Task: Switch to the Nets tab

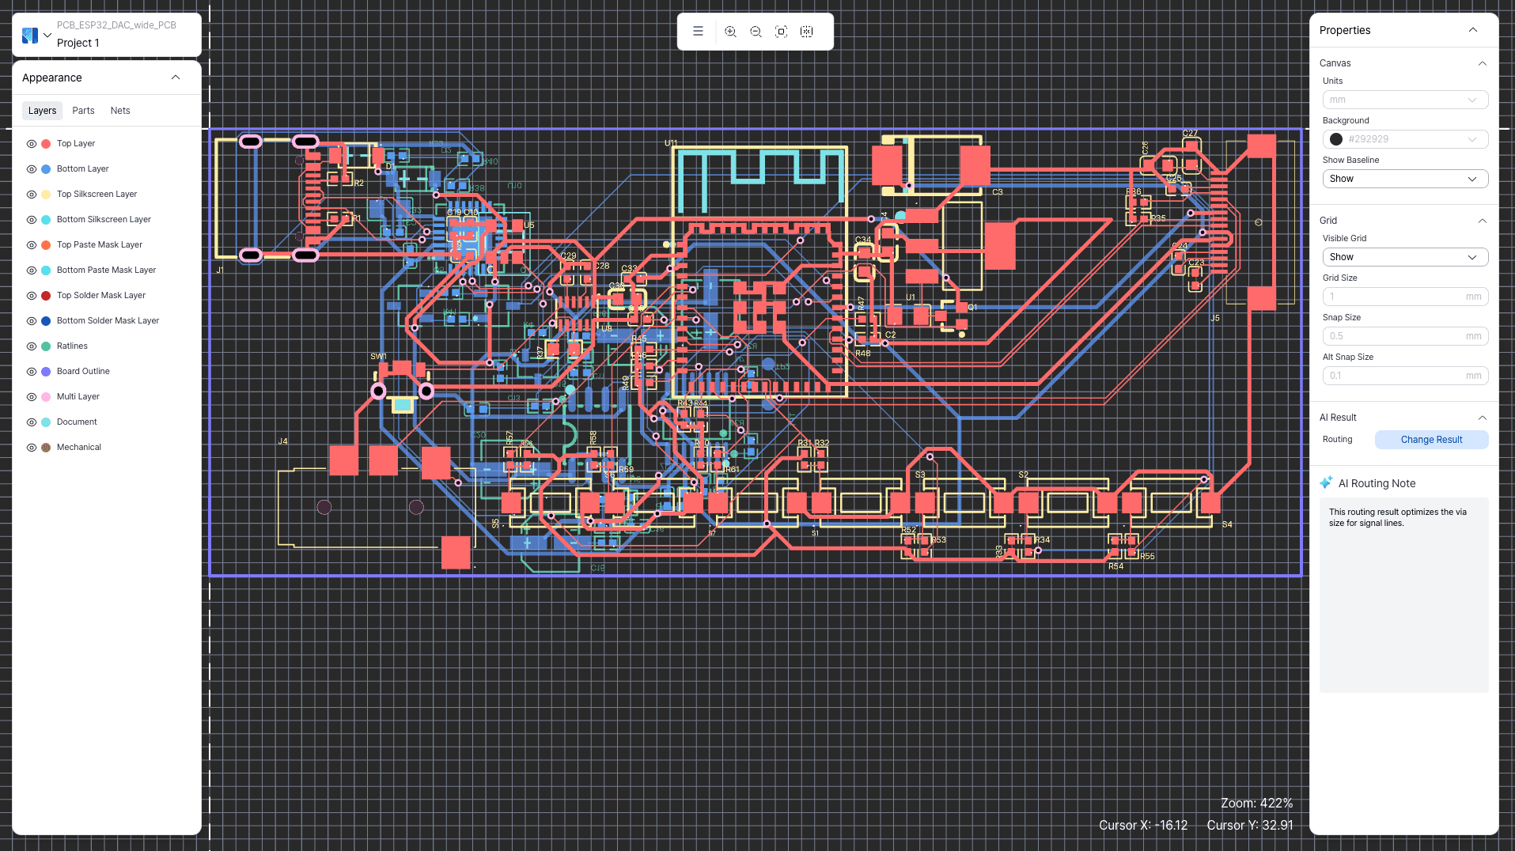Action: [120, 111]
